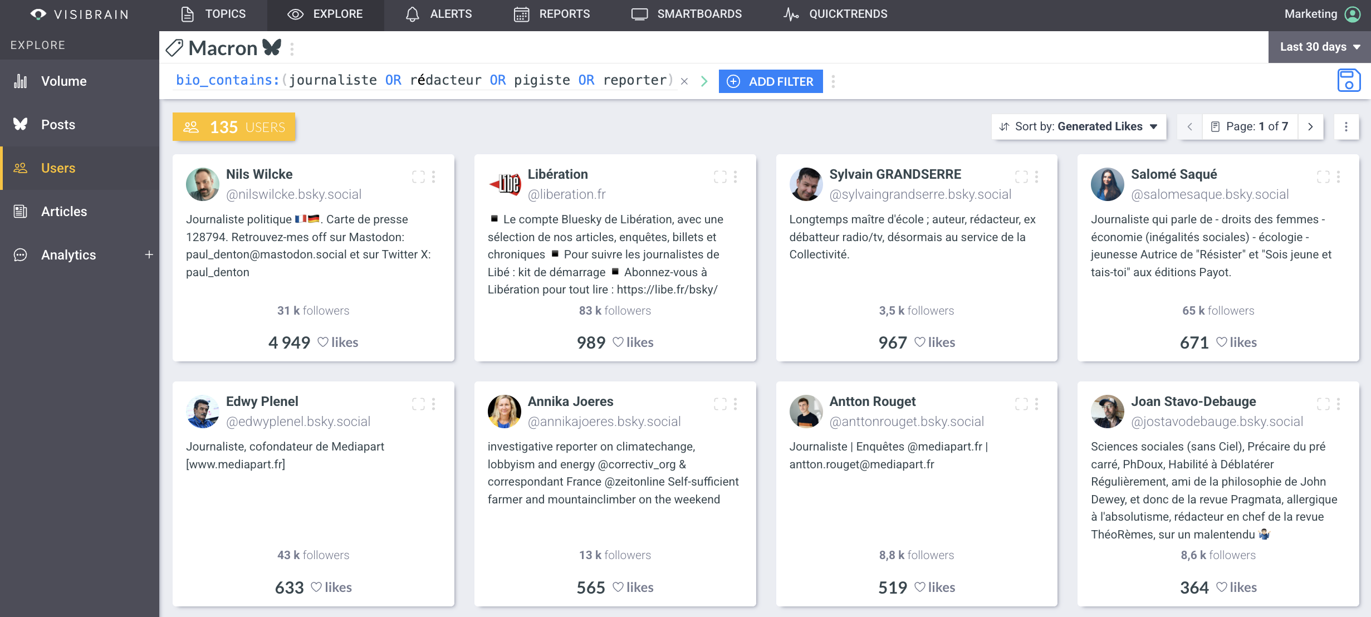Open the Topics tab
This screenshot has width=1371, height=617.
(x=214, y=14)
